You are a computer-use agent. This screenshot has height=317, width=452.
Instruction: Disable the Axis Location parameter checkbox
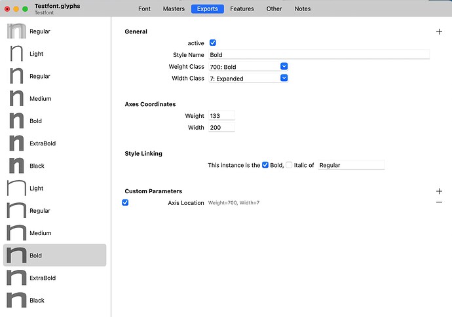[x=125, y=202]
